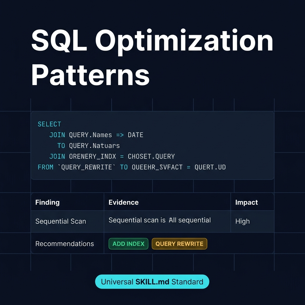Click the FROM `QUERY_REWRITE` code line
The height and width of the screenshot is (305, 305).
point(132,167)
